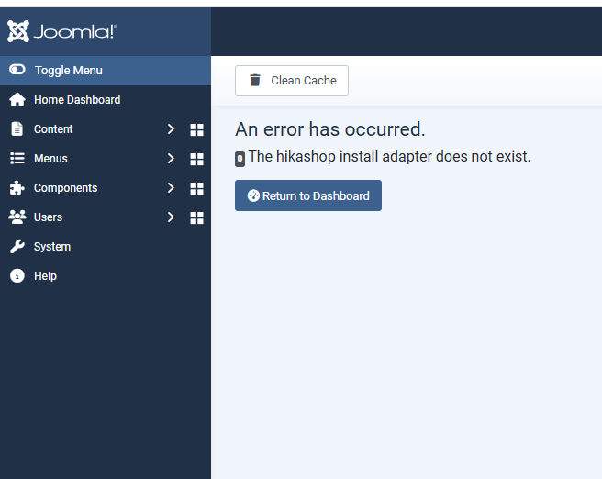Open the Users dashboard grid icon
602x479 pixels.
(x=196, y=218)
